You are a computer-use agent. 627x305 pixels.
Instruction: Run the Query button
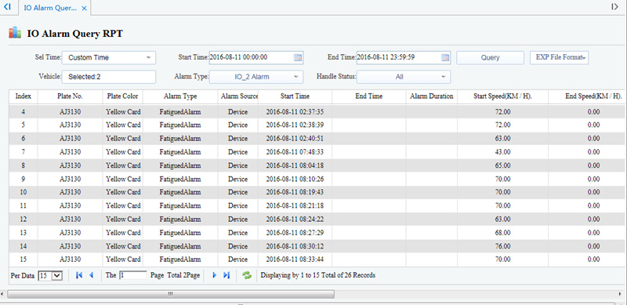click(491, 58)
